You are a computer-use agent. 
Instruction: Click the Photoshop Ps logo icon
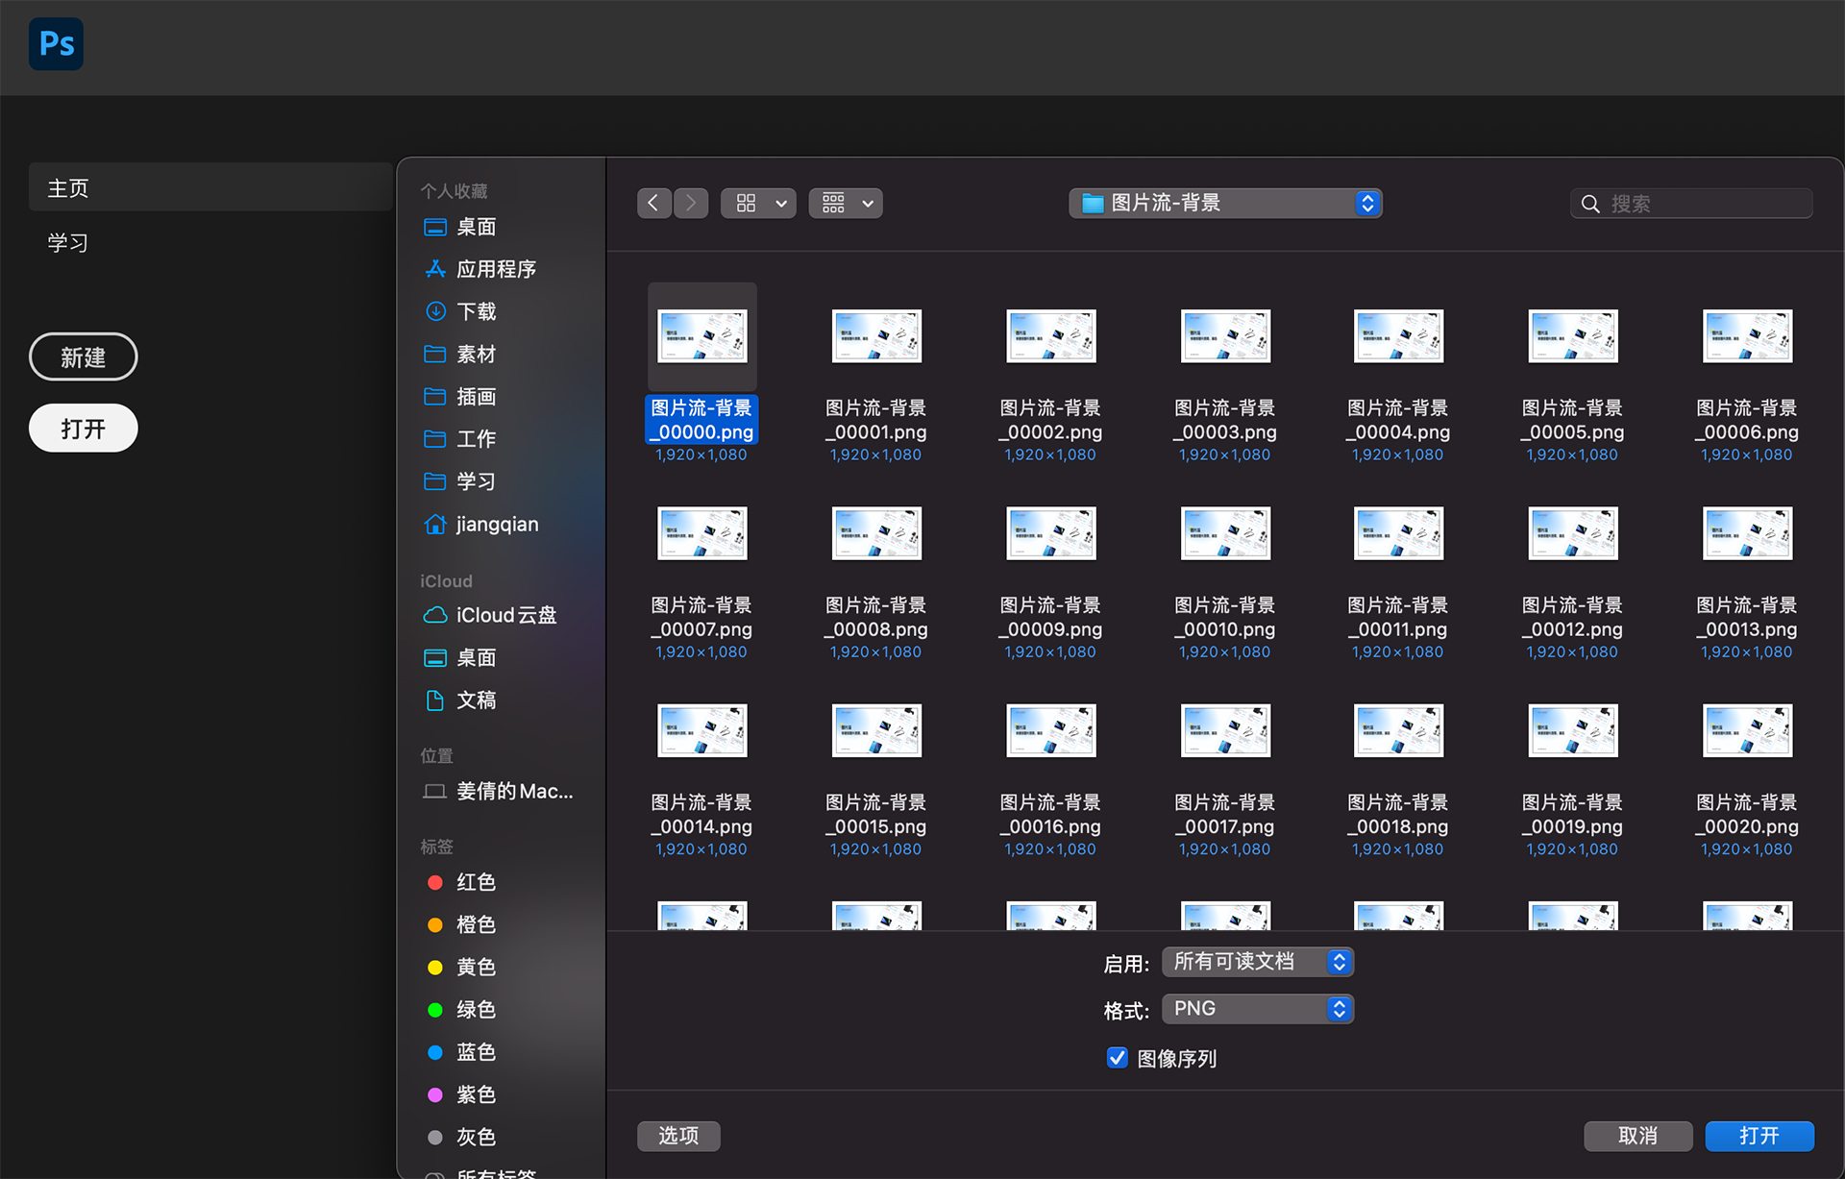pyautogui.click(x=56, y=44)
